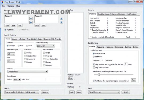Switch to the Looks tab
Image resolution: width=144 pixels, height=100 pixels.
coord(14,39)
